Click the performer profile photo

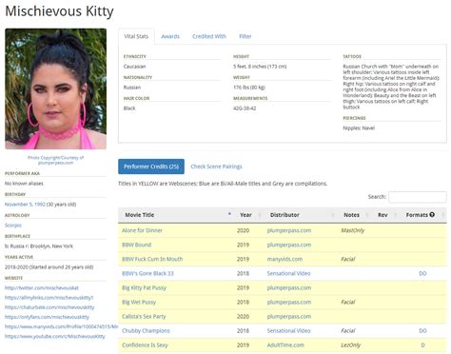point(56,88)
